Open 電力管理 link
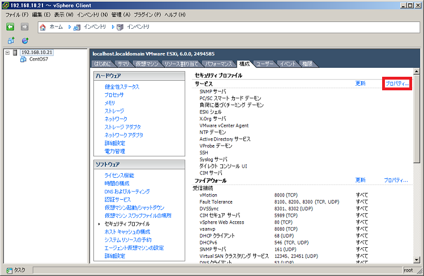Viewport: 424px width, 276px height. [115, 151]
